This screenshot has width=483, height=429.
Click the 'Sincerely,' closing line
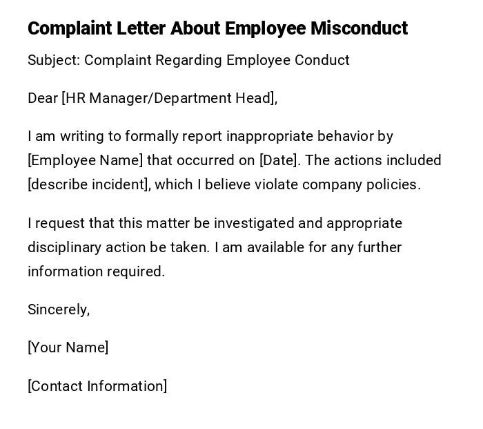point(59,309)
